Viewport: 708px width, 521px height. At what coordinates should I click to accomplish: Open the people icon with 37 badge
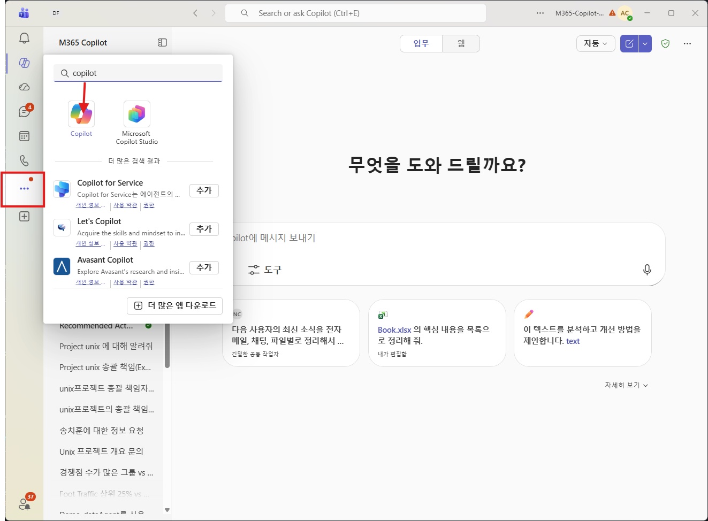point(25,503)
